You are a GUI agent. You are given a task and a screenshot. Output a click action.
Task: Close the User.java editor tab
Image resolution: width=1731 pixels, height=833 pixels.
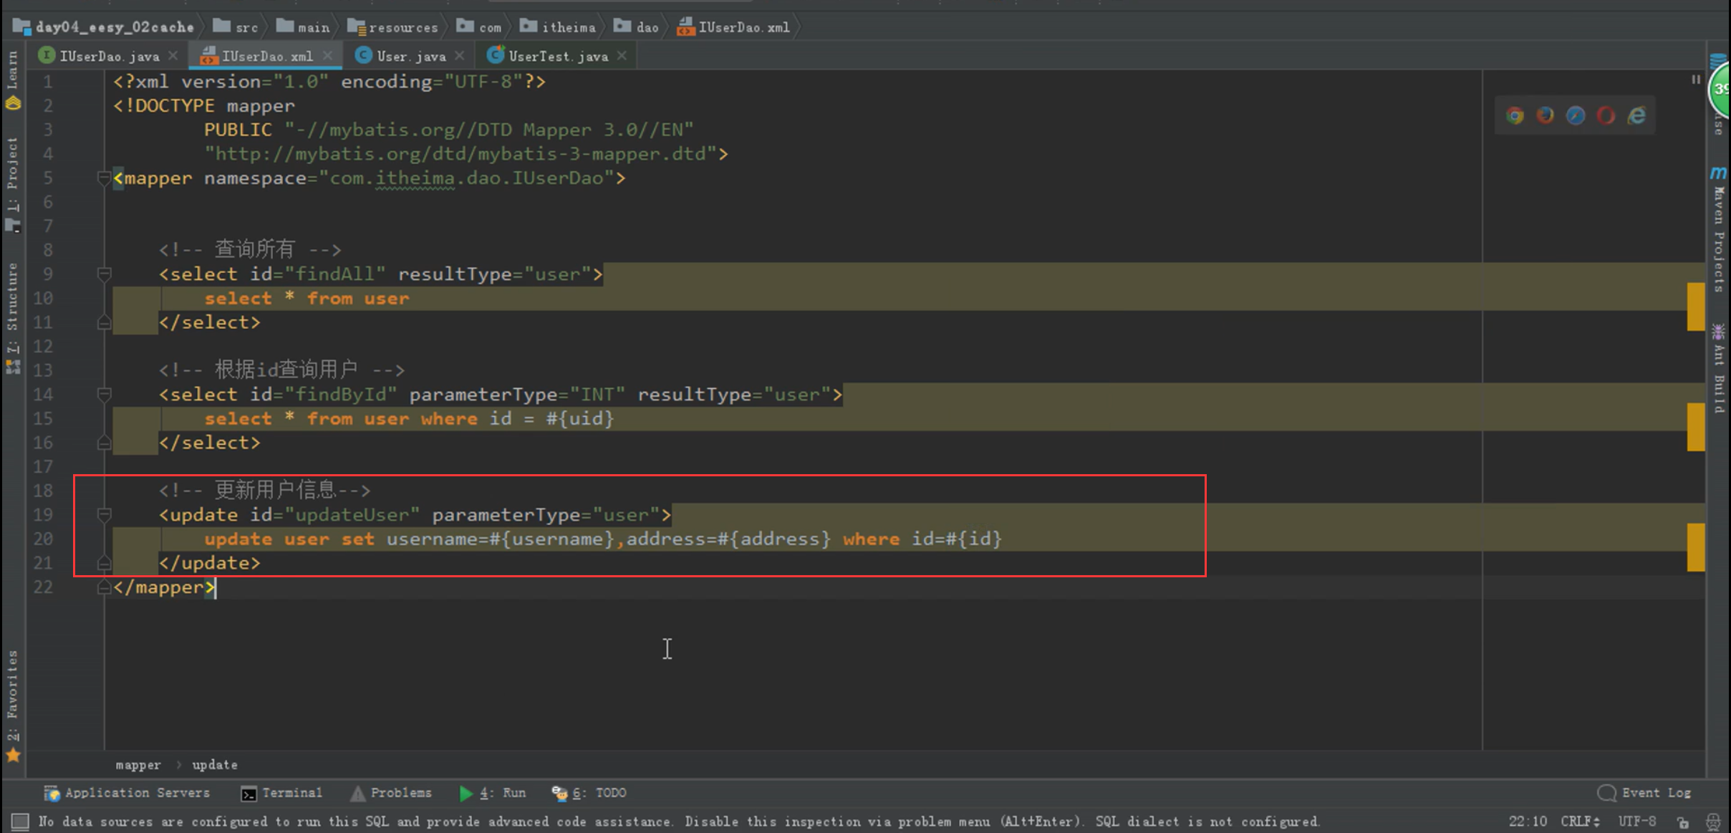(460, 56)
